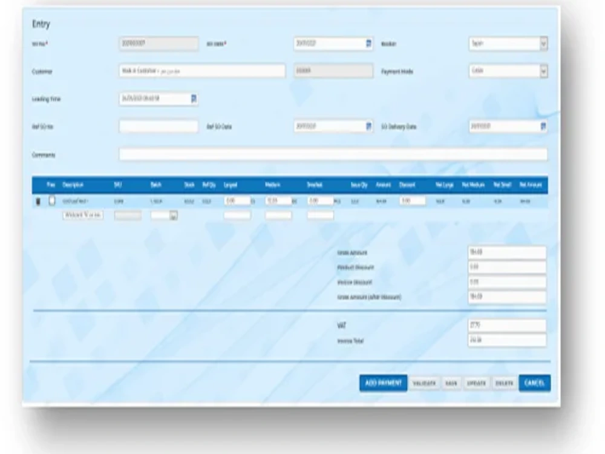Edit the Largest quantity in the first row
This screenshot has height=454, width=605.
(x=237, y=201)
